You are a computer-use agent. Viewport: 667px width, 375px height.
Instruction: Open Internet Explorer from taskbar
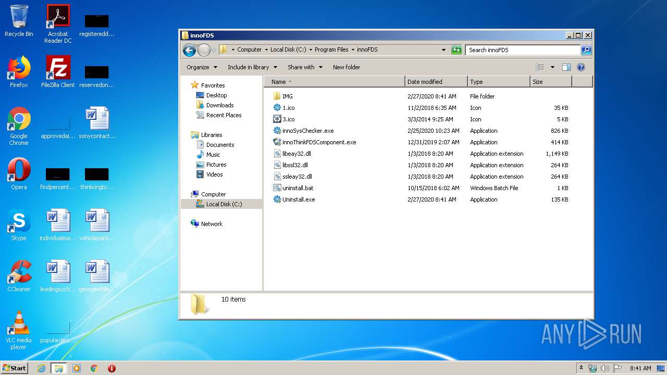(x=42, y=368)
